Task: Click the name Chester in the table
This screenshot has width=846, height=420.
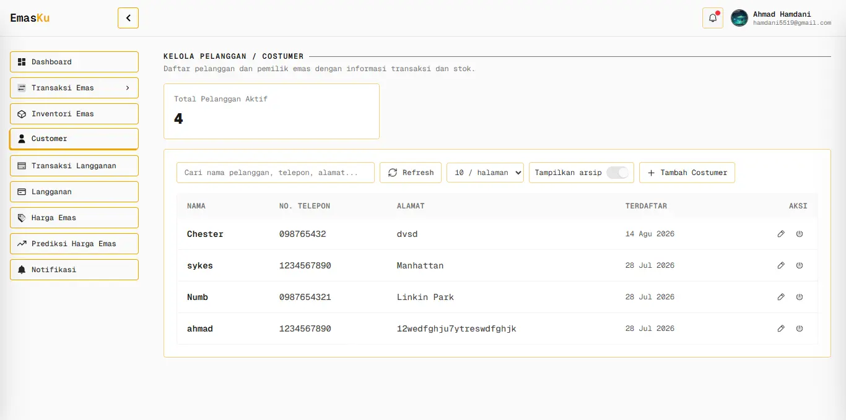Action: click(x=205, y=234)
